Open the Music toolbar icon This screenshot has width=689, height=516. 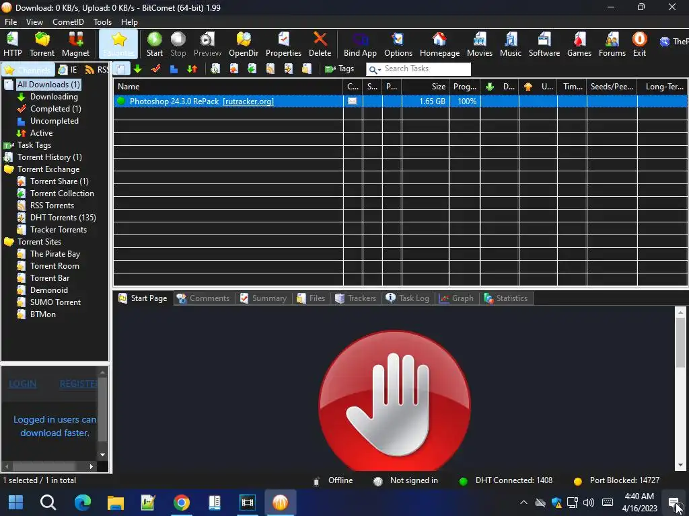click(x=511, y=44)
